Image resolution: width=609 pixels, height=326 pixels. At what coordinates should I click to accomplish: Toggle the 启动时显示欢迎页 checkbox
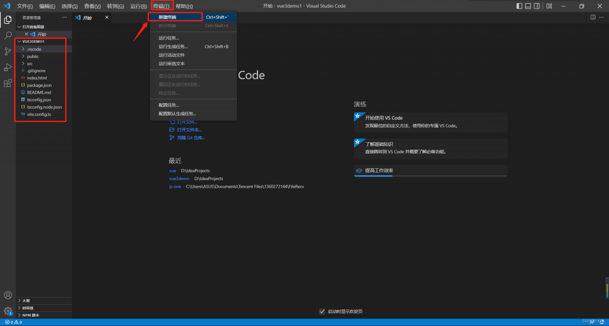coord(322,311)
